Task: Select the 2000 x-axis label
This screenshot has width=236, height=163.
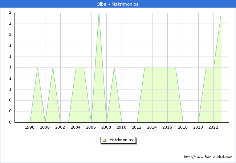Action: (45, 127)
